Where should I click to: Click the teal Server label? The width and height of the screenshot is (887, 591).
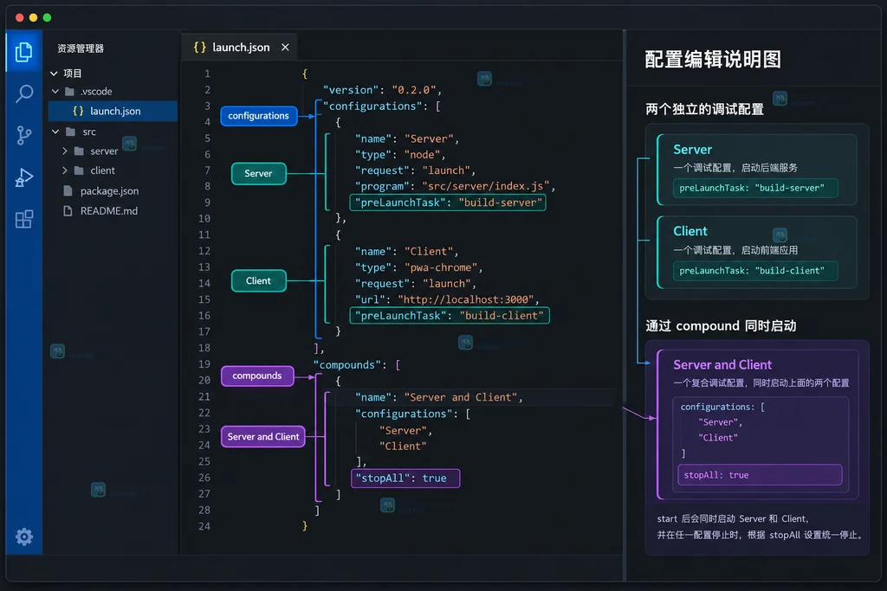(258, 173)
